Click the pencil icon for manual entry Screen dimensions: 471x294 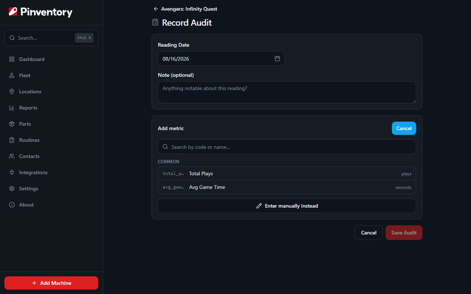pyautogui.click(x=259, y=206)
